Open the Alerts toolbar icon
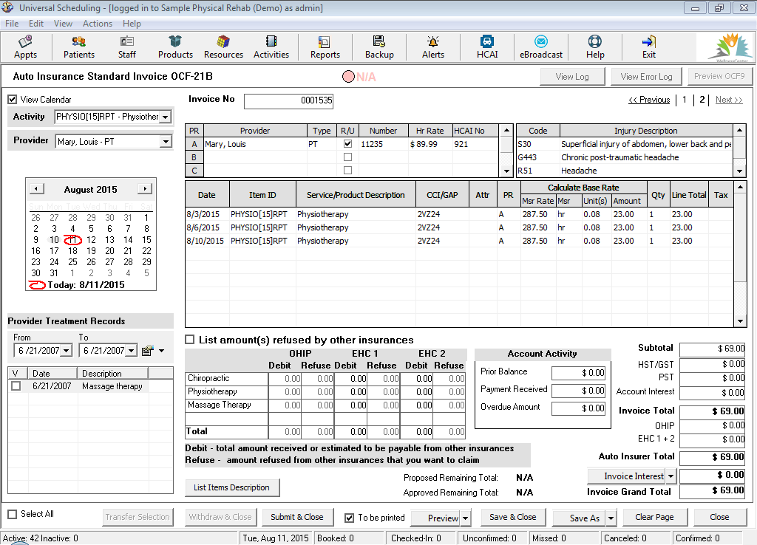 433,47
